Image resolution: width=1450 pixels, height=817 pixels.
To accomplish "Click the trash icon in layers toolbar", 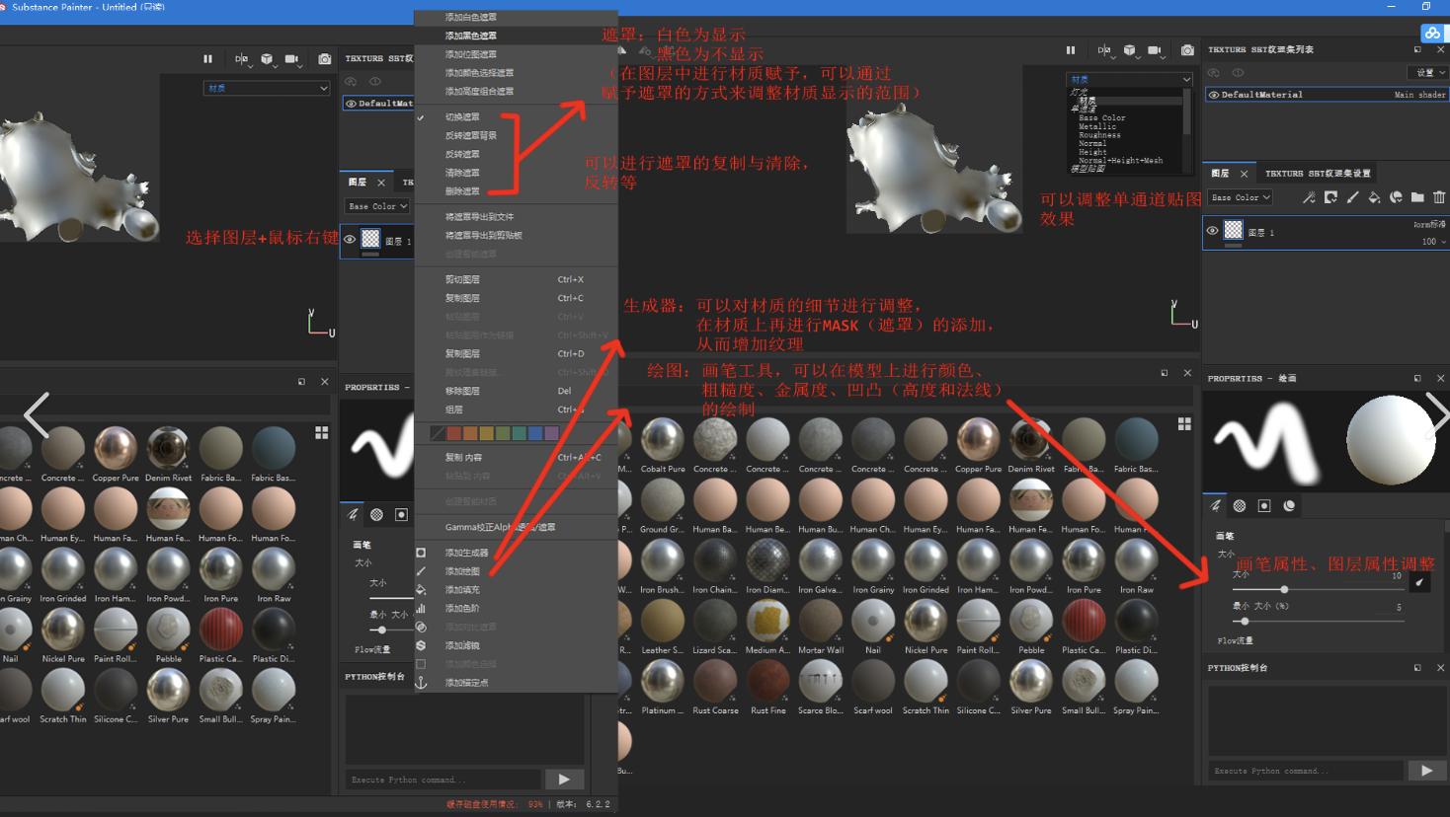I will point(1439,197).
